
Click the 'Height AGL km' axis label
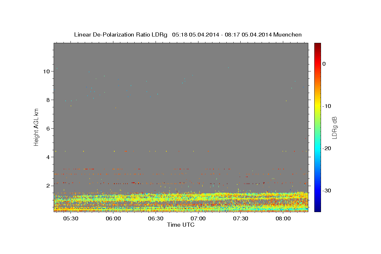36,127
